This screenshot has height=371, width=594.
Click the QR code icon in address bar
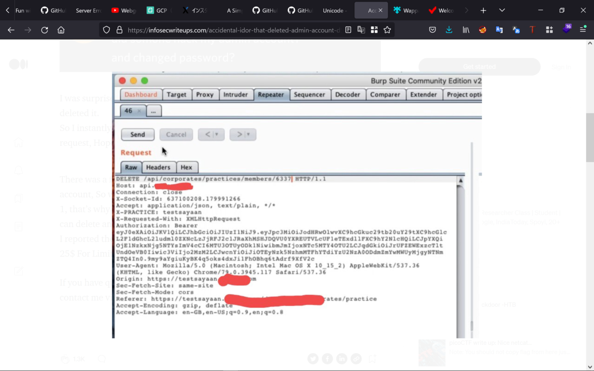[374, 30]
